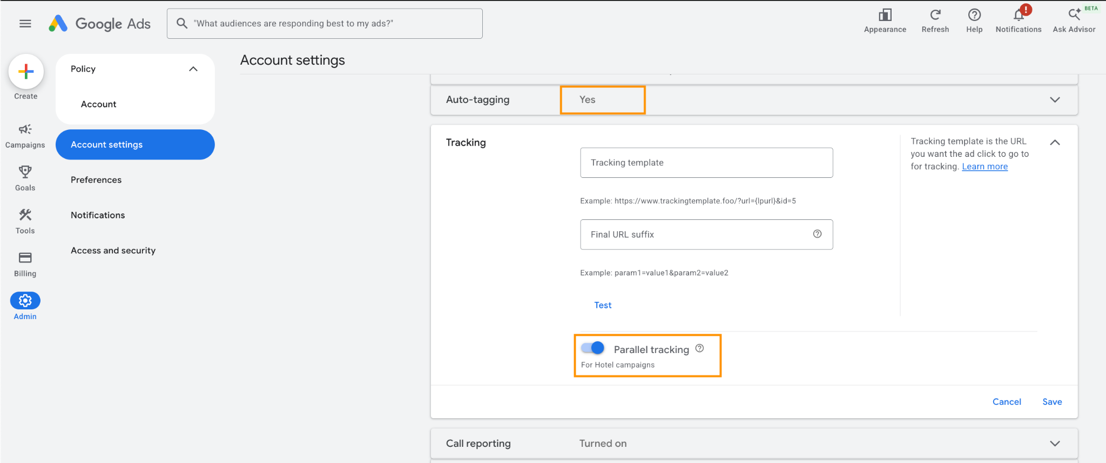The height and width of the screenshot is (463, 1106).
Task: Click the Tracking template input field
Action: [x=706, y=163]
